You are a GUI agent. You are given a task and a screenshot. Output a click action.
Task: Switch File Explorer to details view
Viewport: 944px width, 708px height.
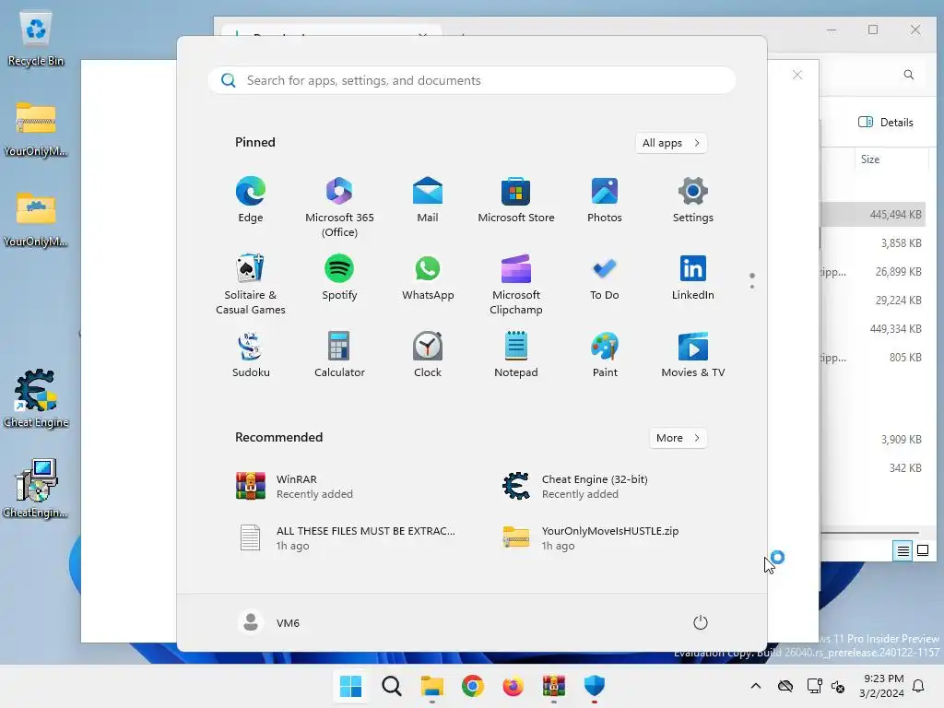click(x=903, y=550)
